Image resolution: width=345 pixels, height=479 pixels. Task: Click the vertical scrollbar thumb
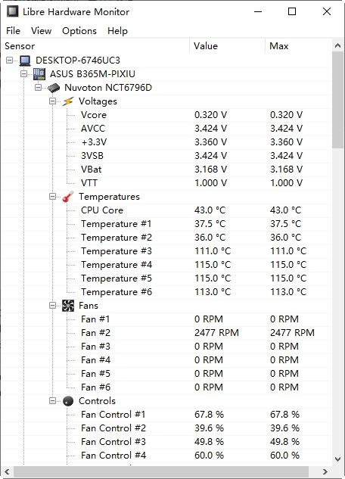[337, 100]
